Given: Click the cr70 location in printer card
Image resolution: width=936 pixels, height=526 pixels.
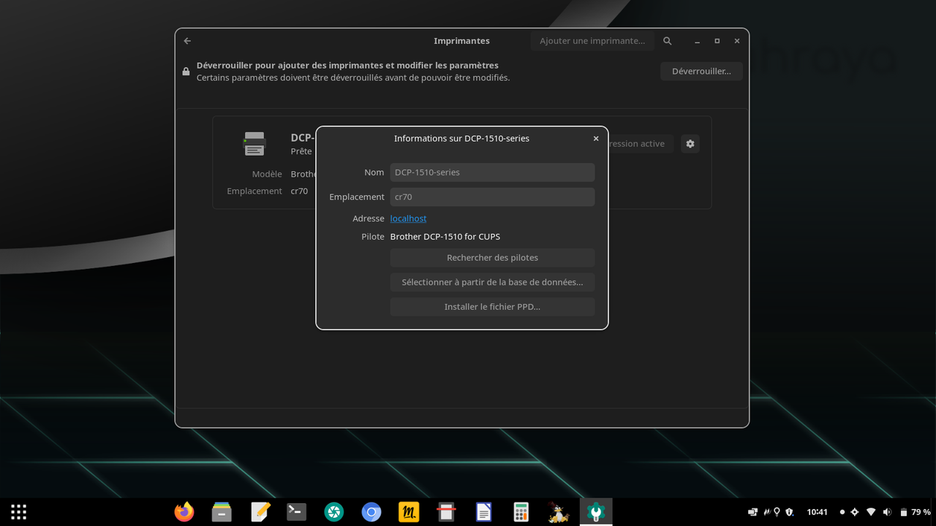Looking at the screenshot, I should click(x=299, y=191).
